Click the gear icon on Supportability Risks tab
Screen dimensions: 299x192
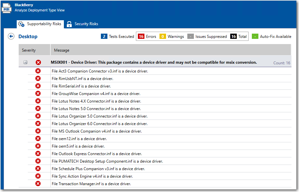click(x=21, y=24)
